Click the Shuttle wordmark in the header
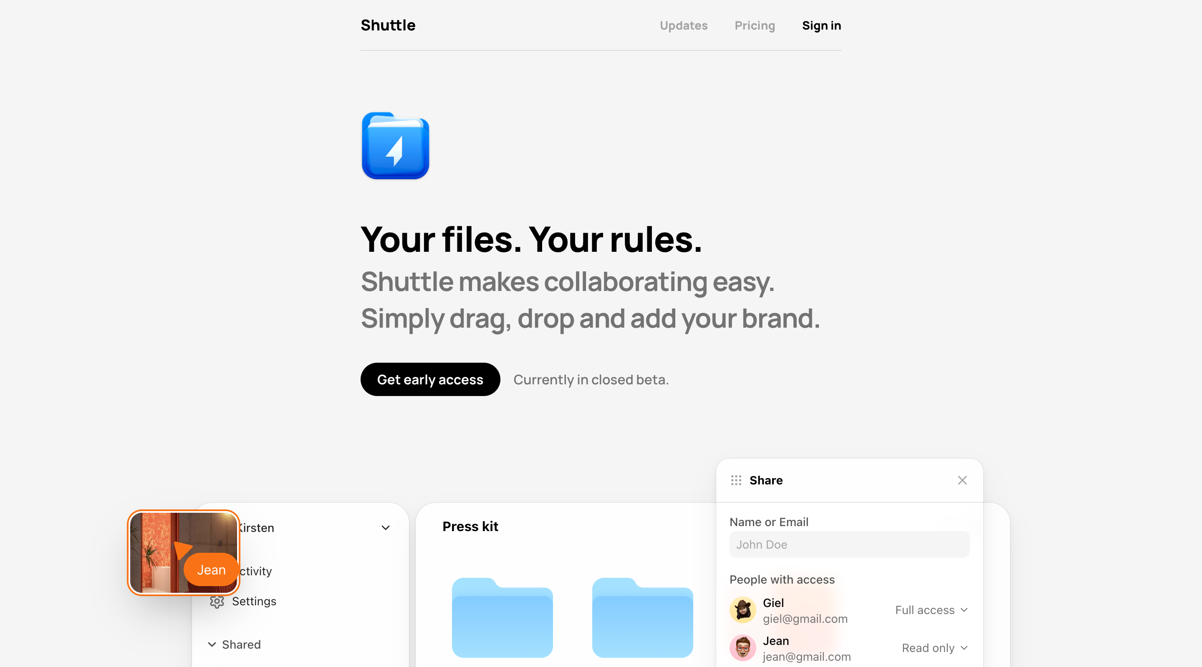Viewport: 1202px width, 667px height. (x=388, y=25)
